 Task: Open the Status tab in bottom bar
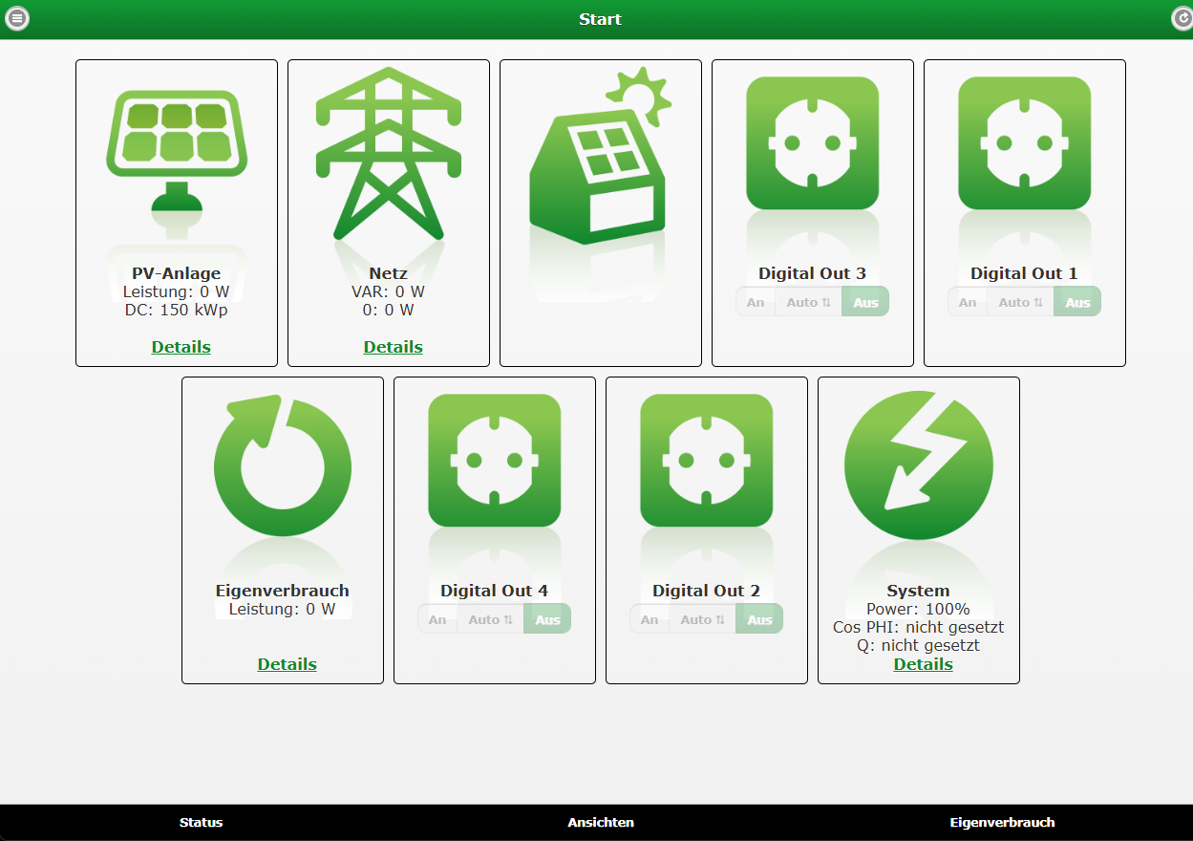coord(201,822)
